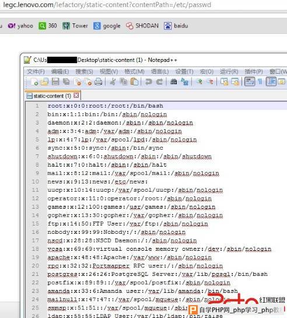Viewport: 287px width, 318px height.
Task: Click line 3 starting daemon:x:2:2
Action: click(120, 123)
